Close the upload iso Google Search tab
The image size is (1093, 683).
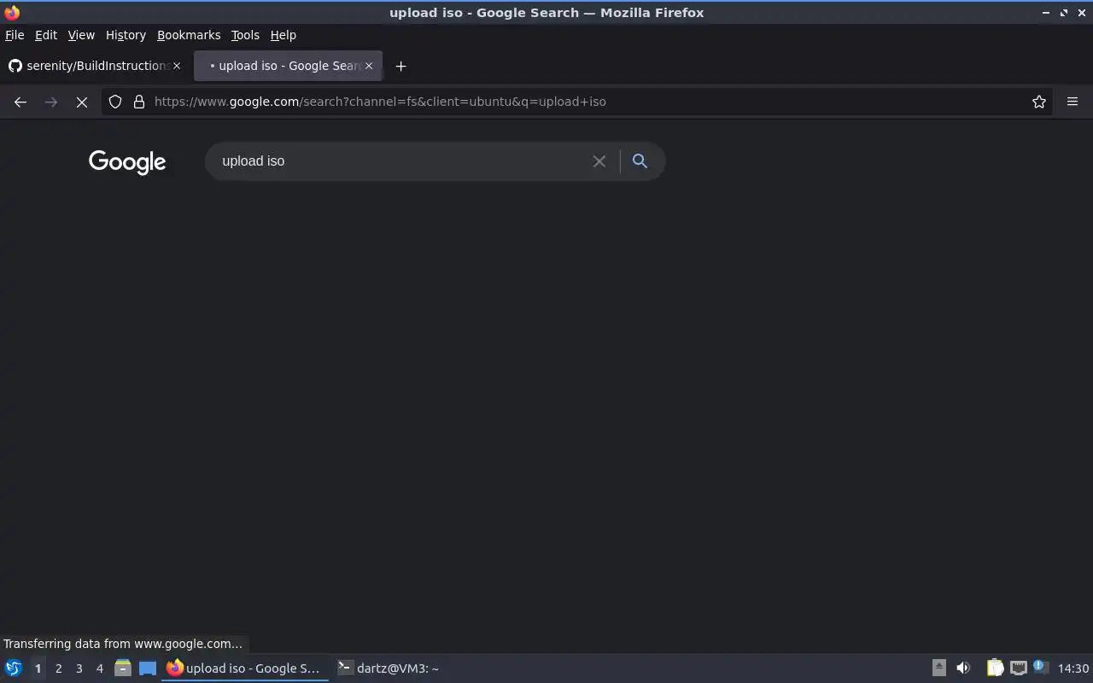(x=369, y=66)
